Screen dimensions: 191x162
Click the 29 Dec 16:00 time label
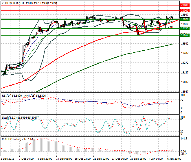point(138,159)
